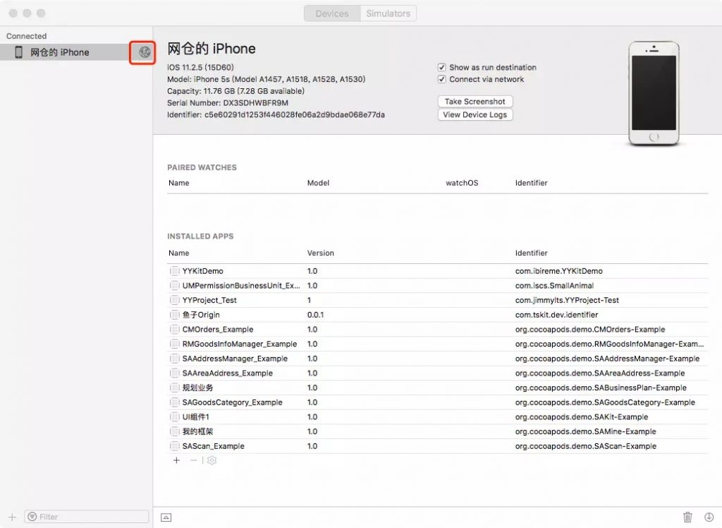Click the com.jimmylts.YYProject-Test identifier
This screenshot has height=528, width=722.
point(567,300)
